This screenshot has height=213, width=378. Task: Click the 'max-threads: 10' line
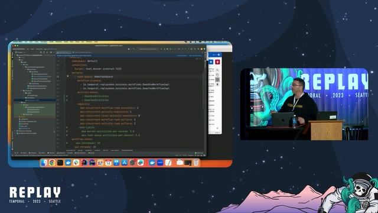(85, 147)
